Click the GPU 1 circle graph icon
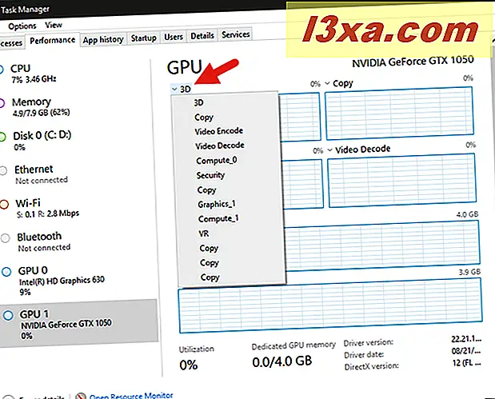The width and height of the screenshot is (495, 399). [8, 315]
